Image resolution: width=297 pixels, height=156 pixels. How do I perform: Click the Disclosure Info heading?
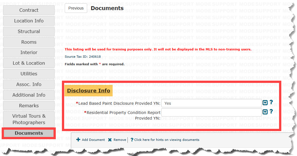click(89, 91)
